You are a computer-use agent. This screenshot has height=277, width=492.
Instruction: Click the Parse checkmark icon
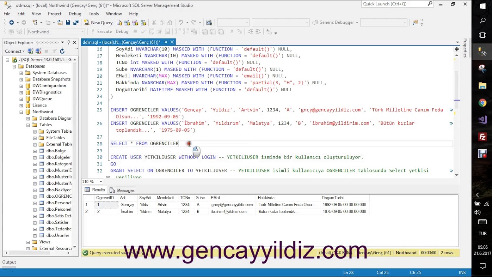(143, 32)
